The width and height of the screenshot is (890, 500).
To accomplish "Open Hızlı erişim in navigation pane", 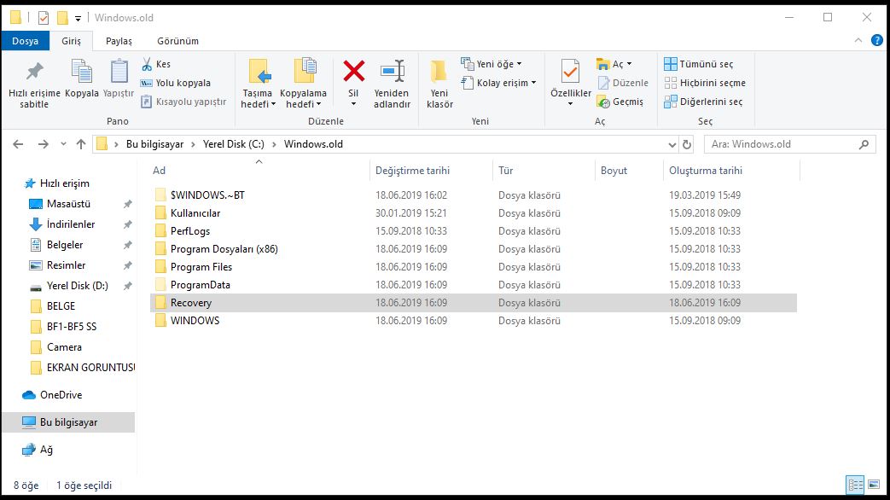I will (57, 183).
